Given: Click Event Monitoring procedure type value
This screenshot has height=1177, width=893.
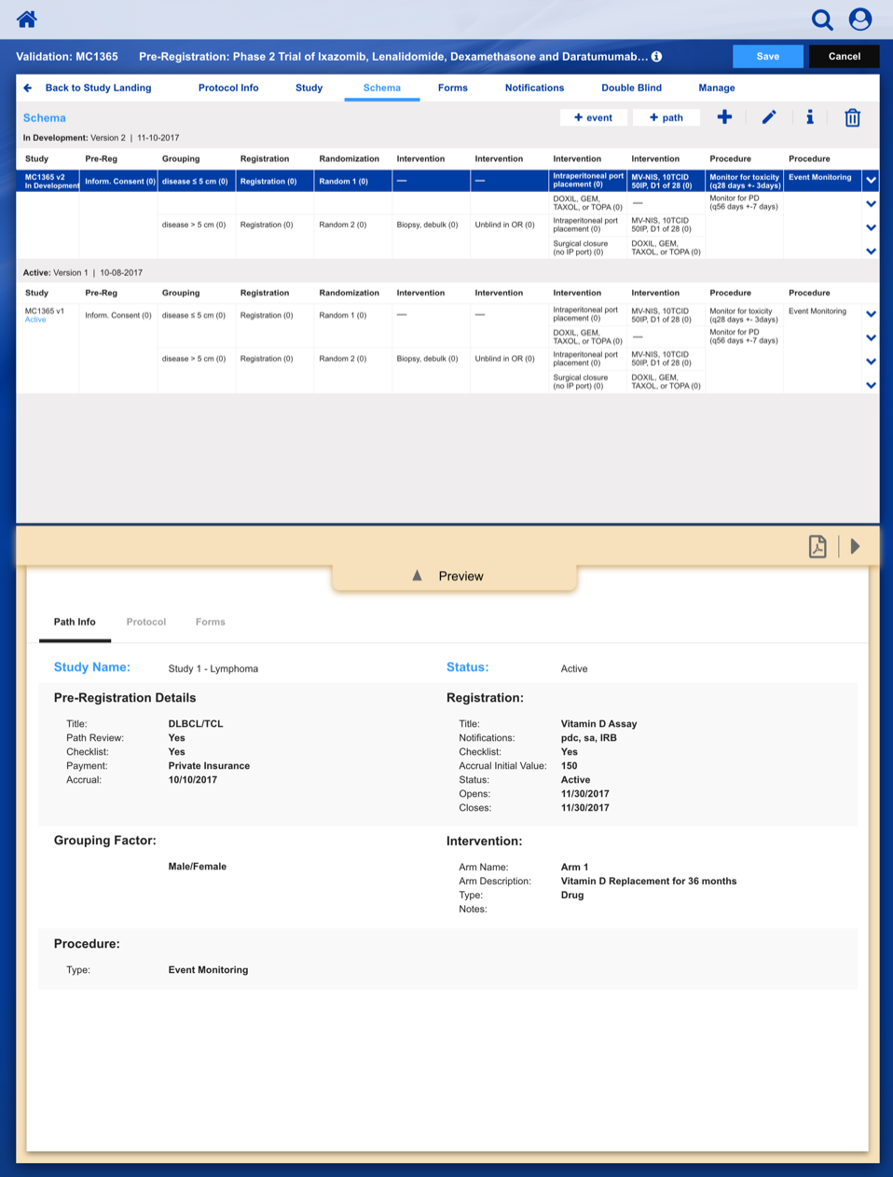Looking at the screenshot, I should point(208,970).
